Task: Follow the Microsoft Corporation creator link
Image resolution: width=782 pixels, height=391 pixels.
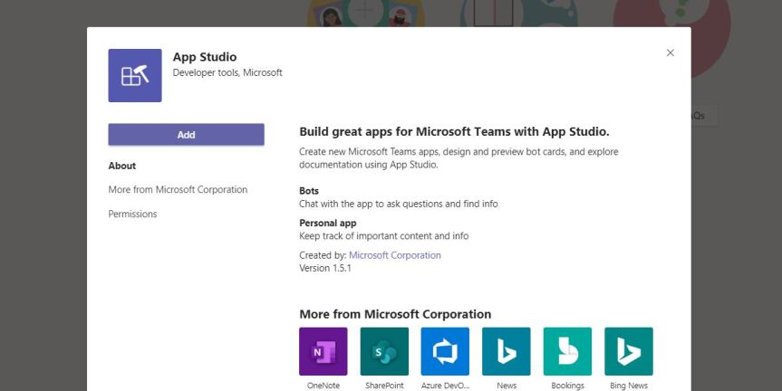Action: point(395,255)
